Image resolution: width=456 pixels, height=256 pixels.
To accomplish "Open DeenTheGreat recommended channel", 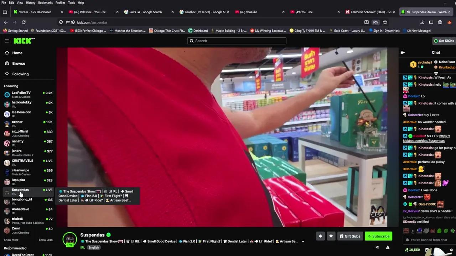I will [28, 254].
